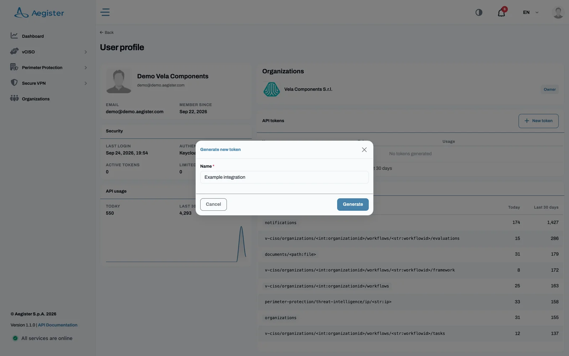Click the Sep 22, 2026 member date

(x=193, y=112)
